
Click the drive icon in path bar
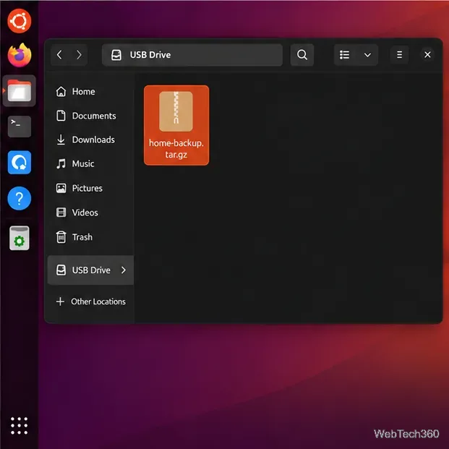point(116,55)
